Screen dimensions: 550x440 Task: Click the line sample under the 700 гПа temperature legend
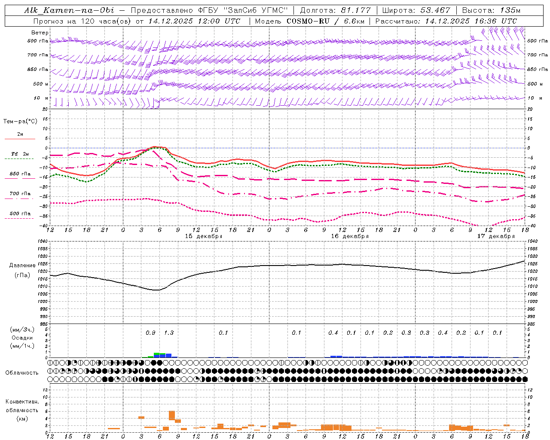(x=19, y=198)
